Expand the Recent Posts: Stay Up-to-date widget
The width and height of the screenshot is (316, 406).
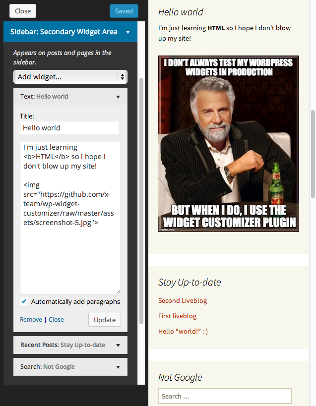click(x=70, y=345)
